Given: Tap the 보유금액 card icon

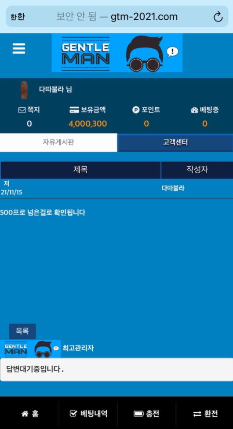Looking at the screenshot, I should click(x=74, y=110).
